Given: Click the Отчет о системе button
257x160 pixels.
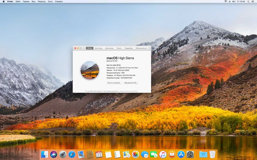Looking at the screenshot, I should [114, 83].
